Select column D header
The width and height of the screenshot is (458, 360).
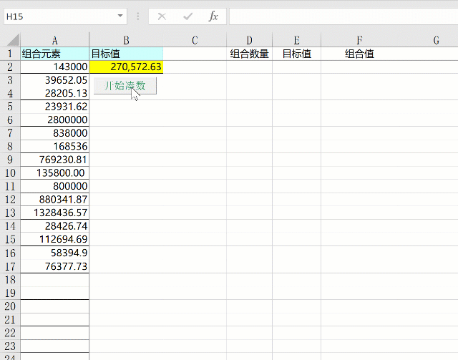click(249, 40)
